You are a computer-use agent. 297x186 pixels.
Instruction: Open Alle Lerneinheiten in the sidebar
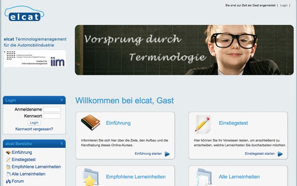[28, 174]
